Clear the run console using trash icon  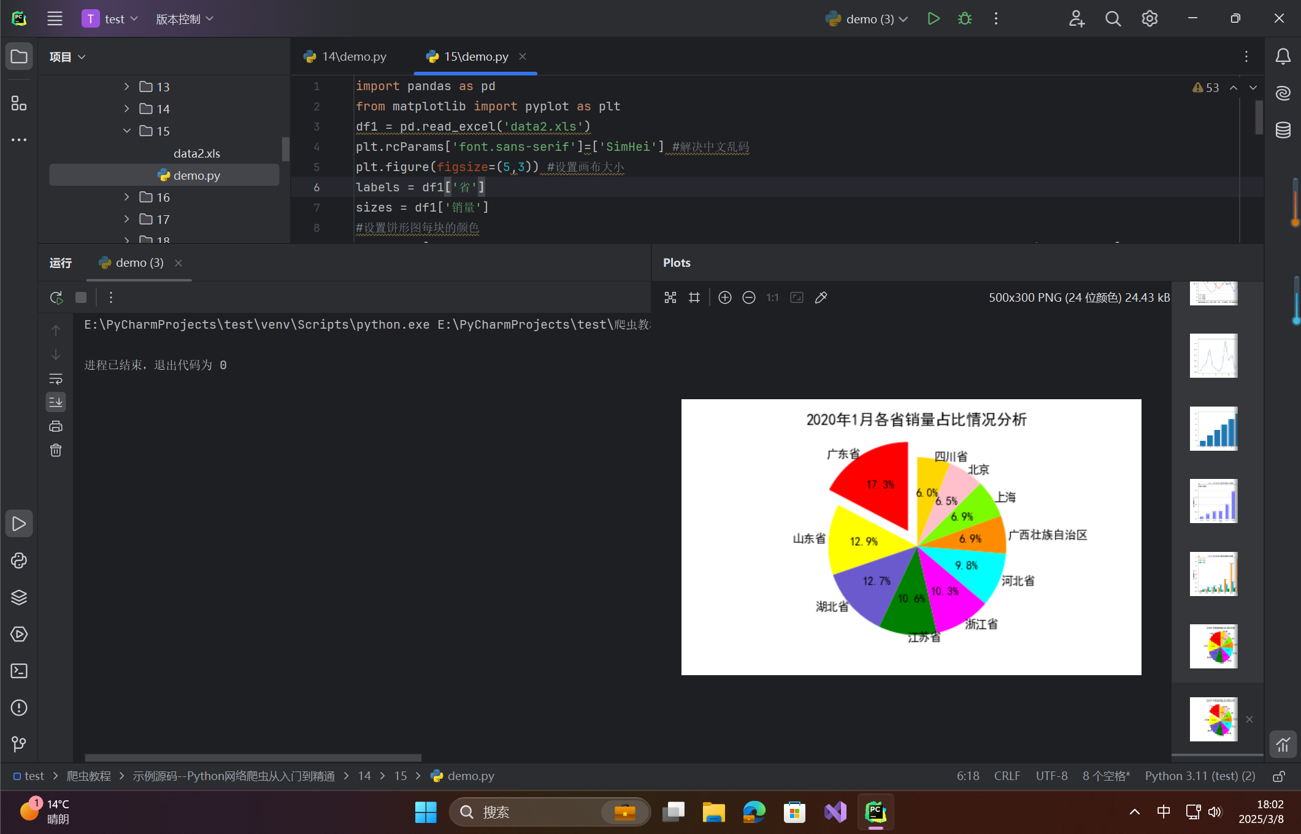click(56, 450)
